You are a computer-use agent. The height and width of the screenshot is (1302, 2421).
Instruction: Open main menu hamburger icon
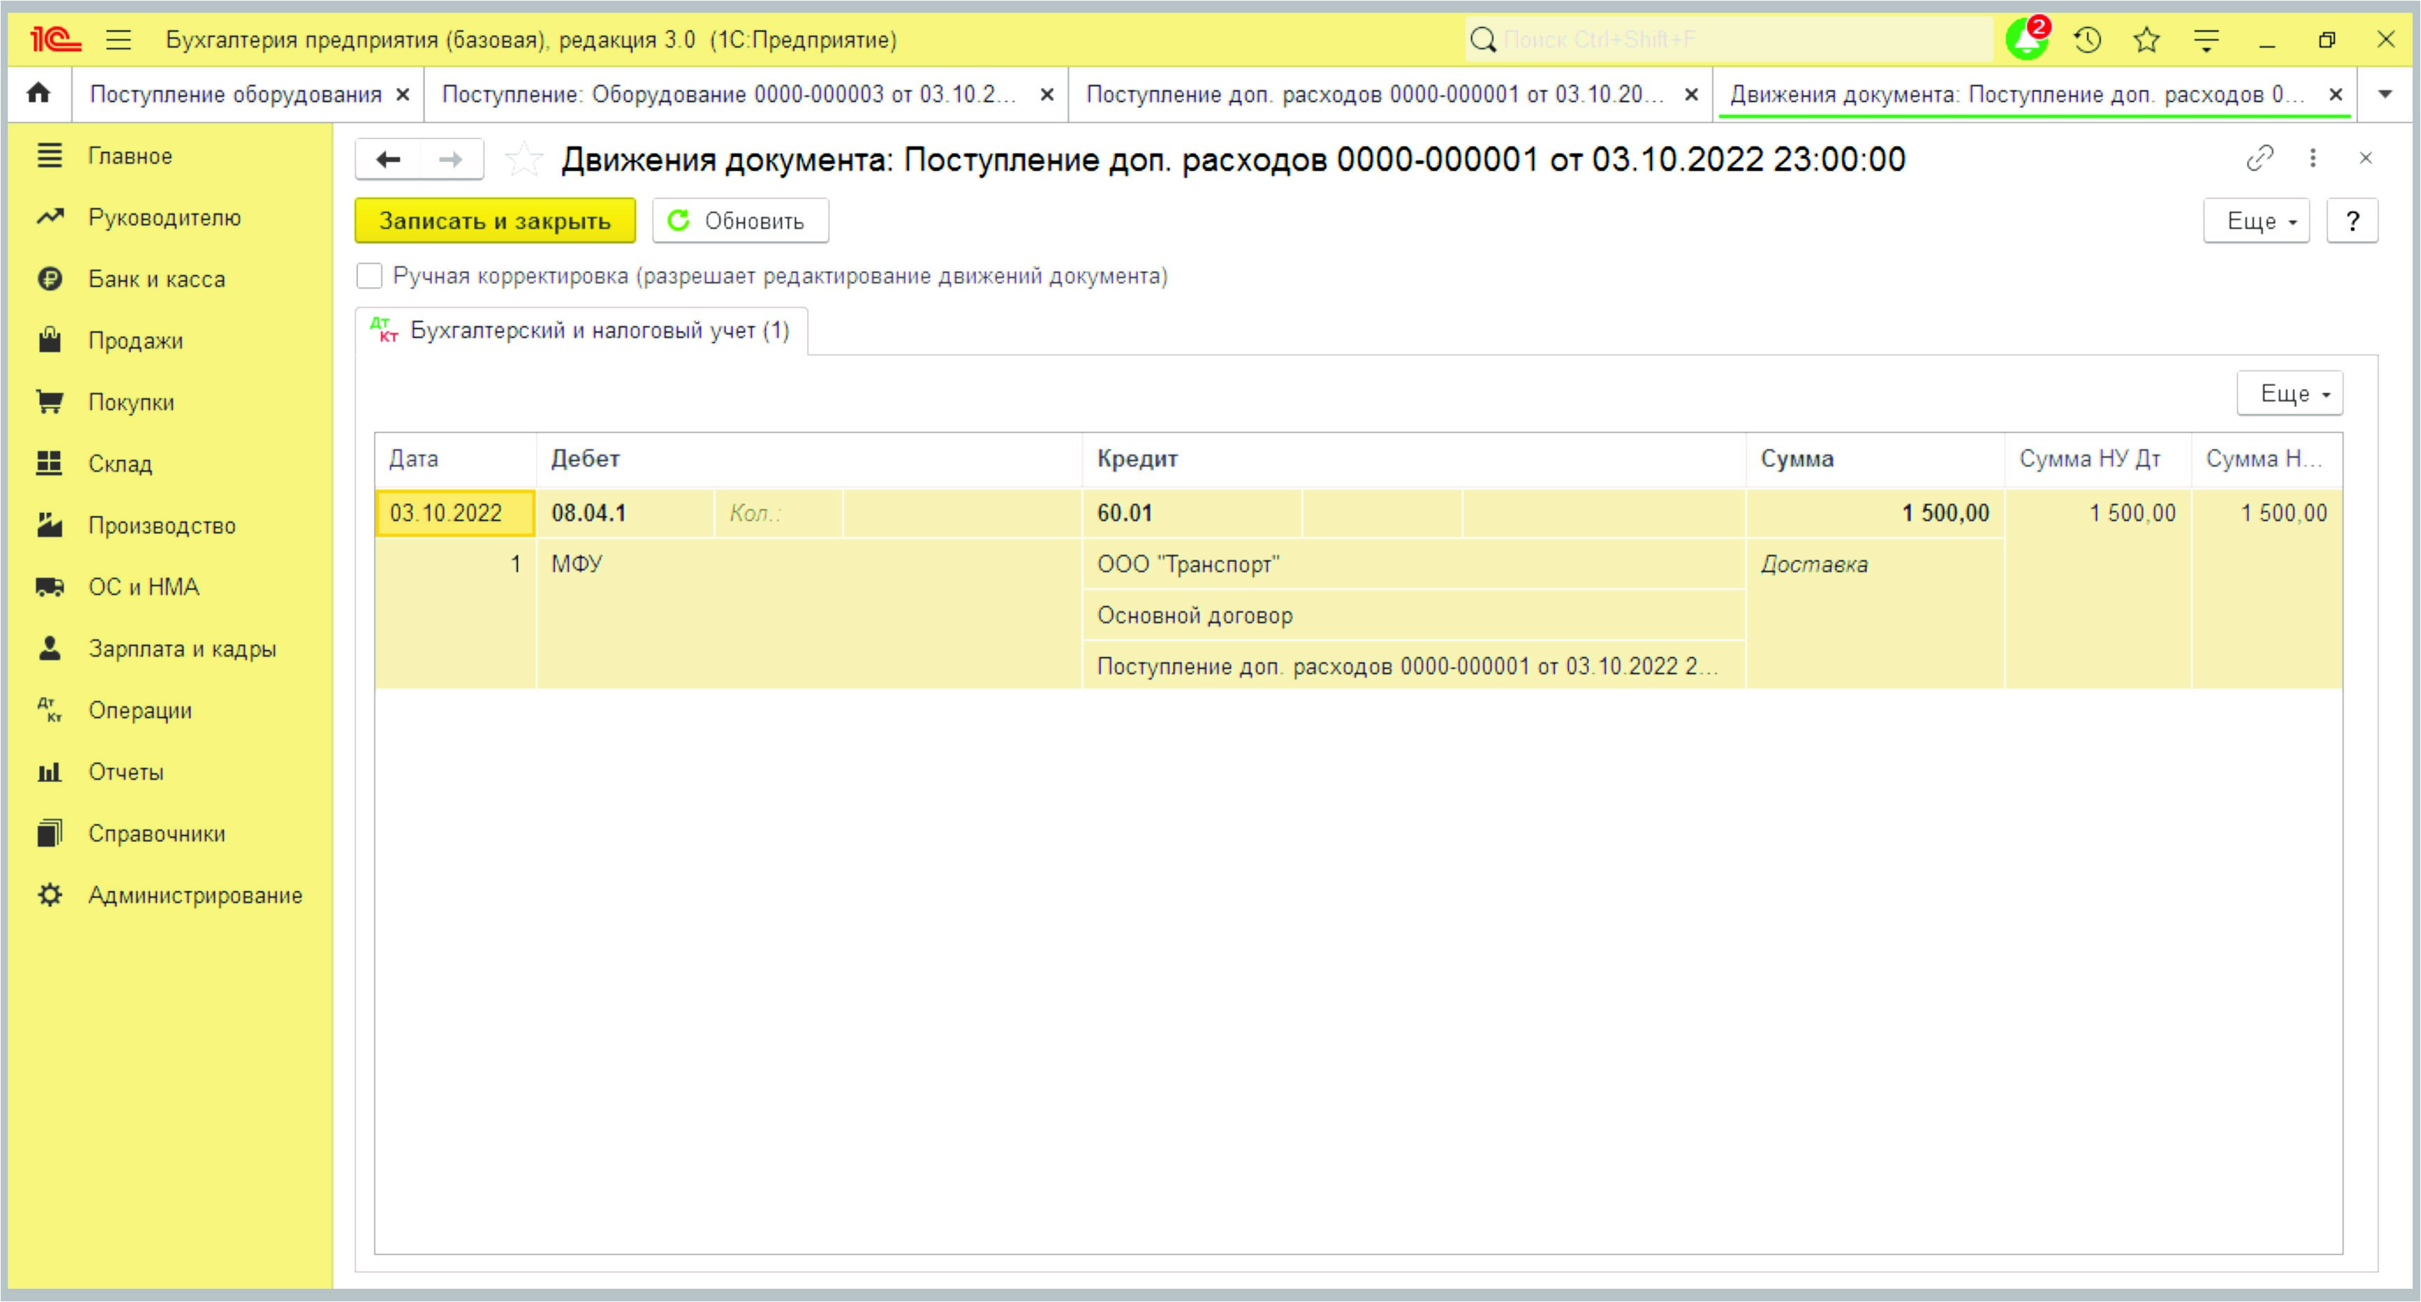tap(118, 40)
